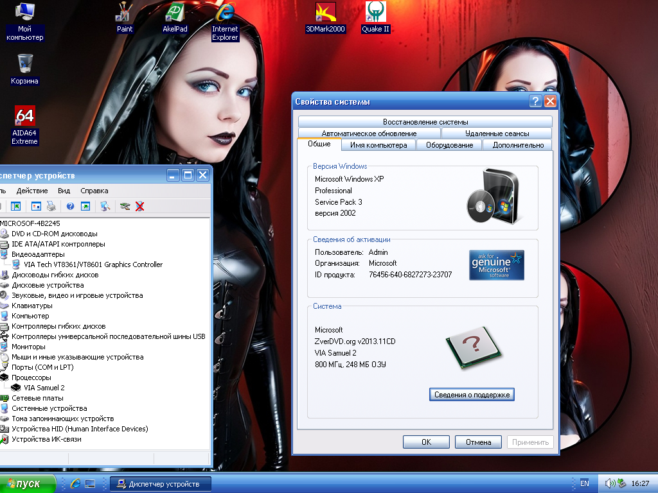Select the Процессоры category
Viewport: 658px width, 493px height.
(x=31, y=377)
